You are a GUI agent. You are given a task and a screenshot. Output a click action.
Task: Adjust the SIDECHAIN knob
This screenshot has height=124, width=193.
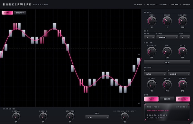click(x=124, y=117)
